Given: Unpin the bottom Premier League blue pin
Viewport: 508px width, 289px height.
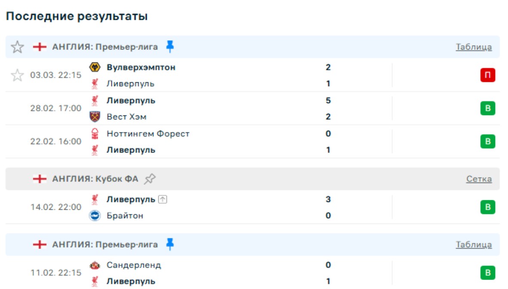Looking at the screenshot, I should tap(170, 245).
